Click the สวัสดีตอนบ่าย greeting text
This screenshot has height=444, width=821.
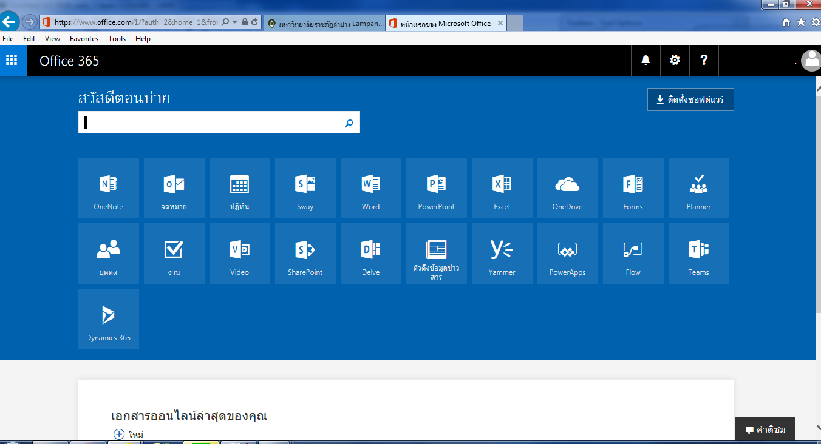pyautogui.click(x=124, y=98)
